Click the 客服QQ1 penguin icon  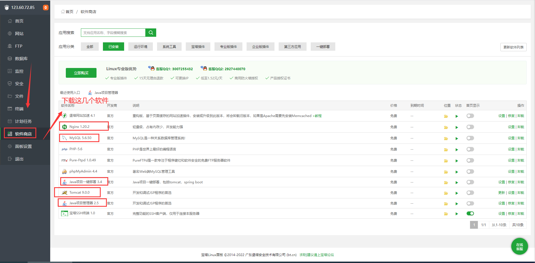151,68
